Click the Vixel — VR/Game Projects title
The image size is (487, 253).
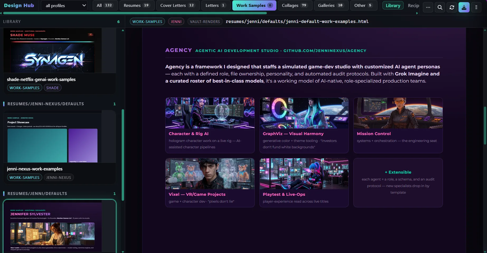197,194
